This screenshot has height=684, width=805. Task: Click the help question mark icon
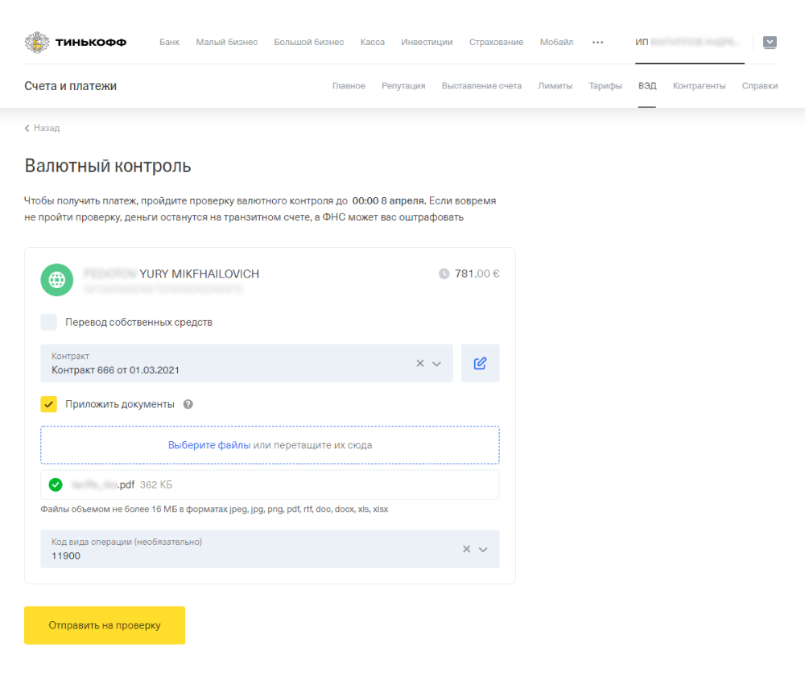point(188,404)
